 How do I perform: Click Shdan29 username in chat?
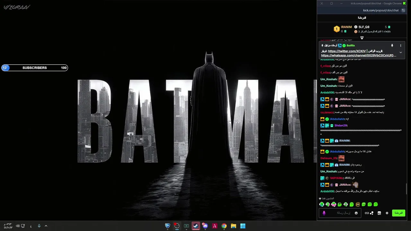click(x=340, y=125)
